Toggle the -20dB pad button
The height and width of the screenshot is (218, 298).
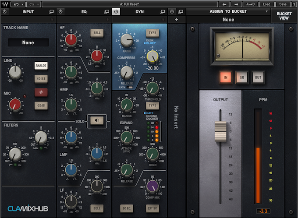click(x=41, y=105)
